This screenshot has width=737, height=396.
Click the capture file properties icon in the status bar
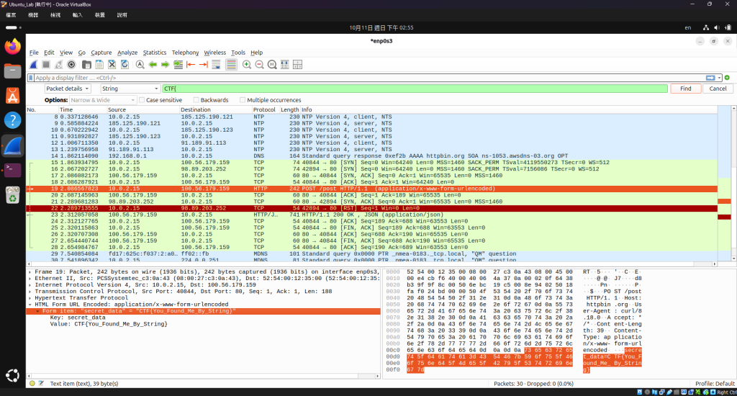tap(41, 383)
